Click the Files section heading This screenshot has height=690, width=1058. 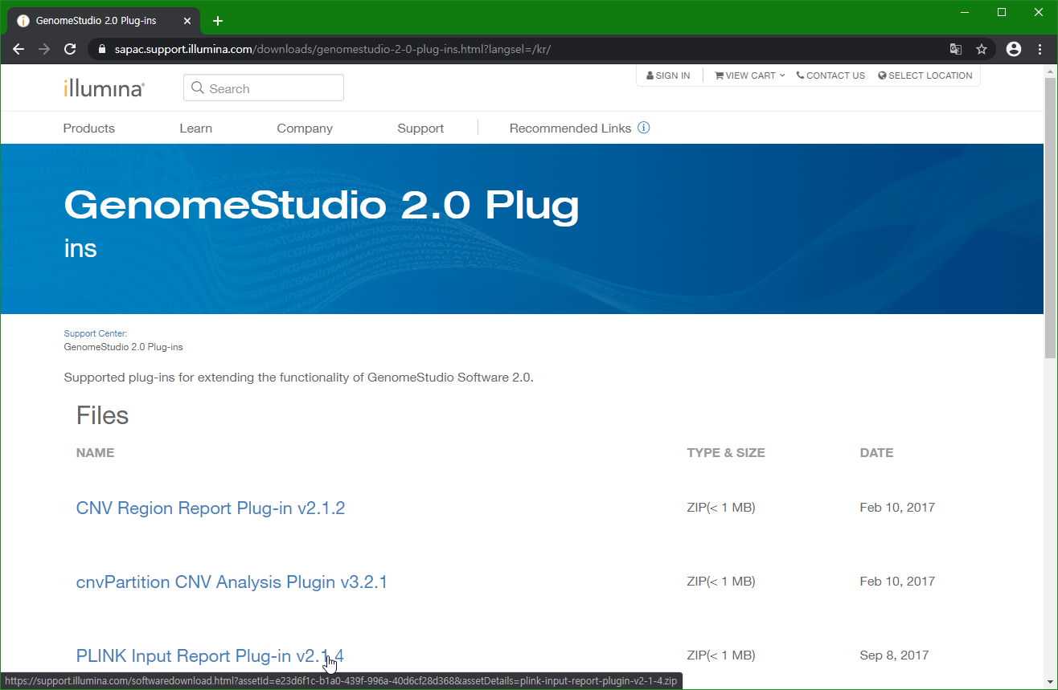102,415
